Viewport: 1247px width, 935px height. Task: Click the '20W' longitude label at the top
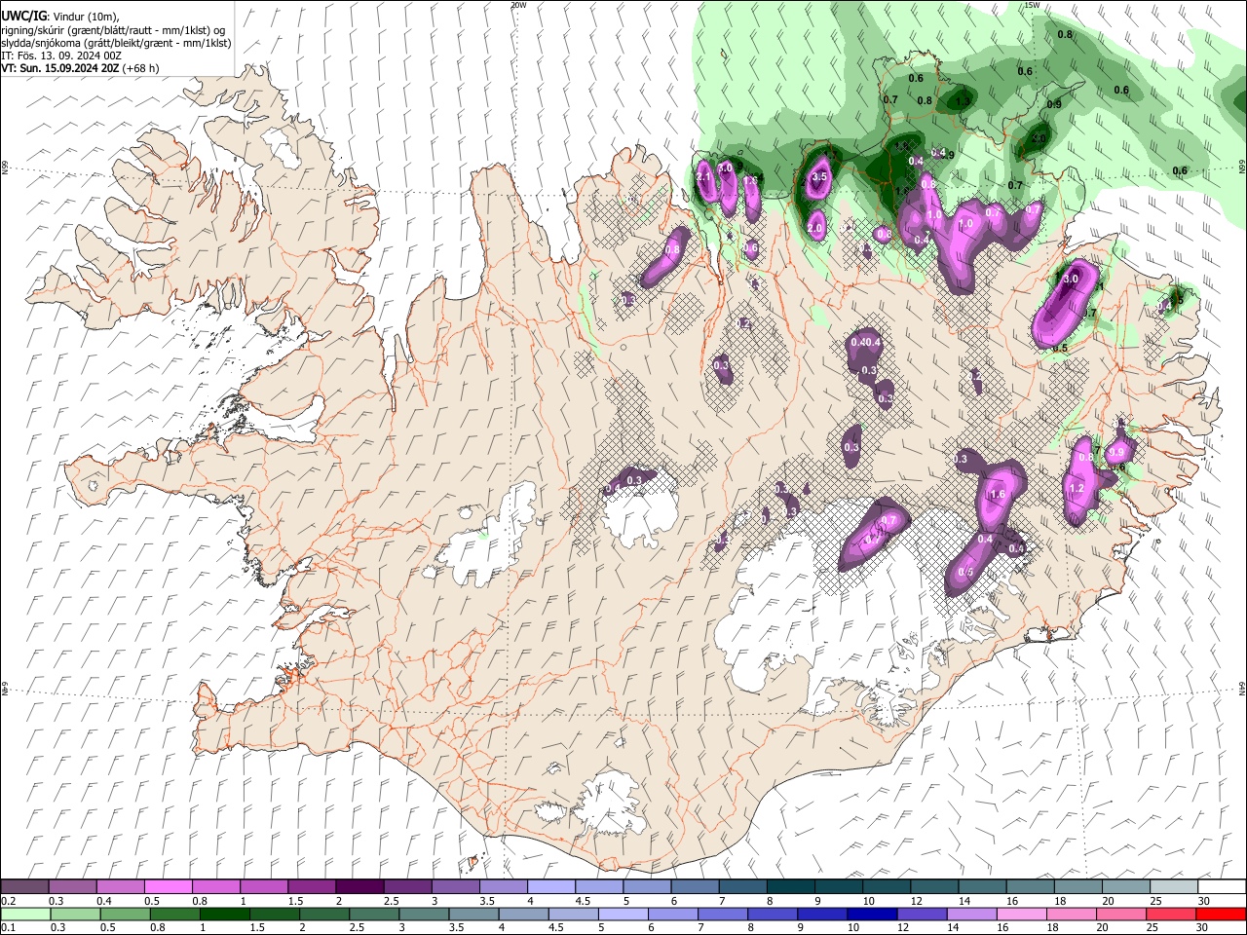coord(518,5)
